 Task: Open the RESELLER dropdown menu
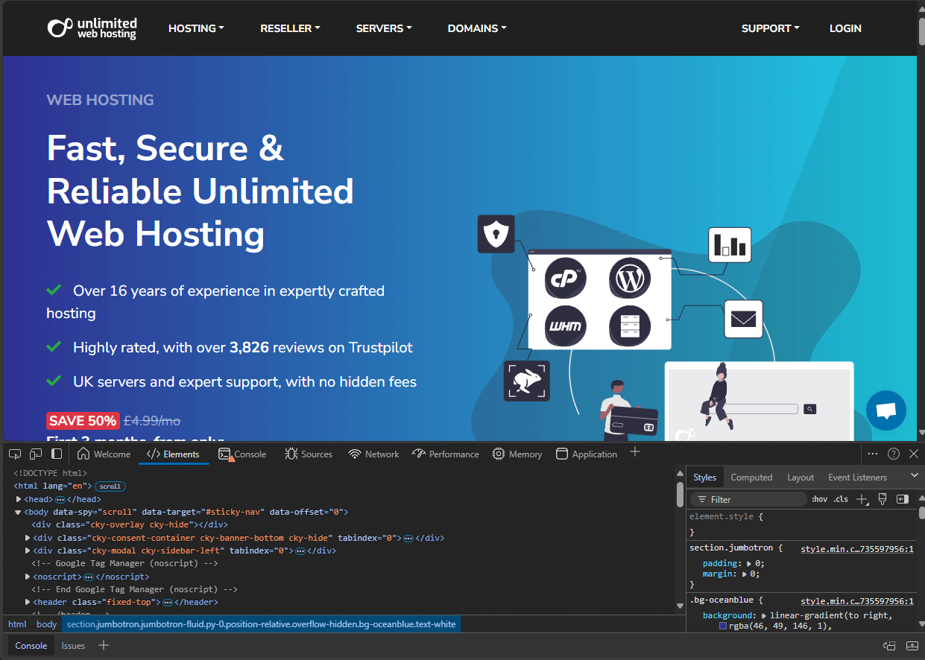290,28
